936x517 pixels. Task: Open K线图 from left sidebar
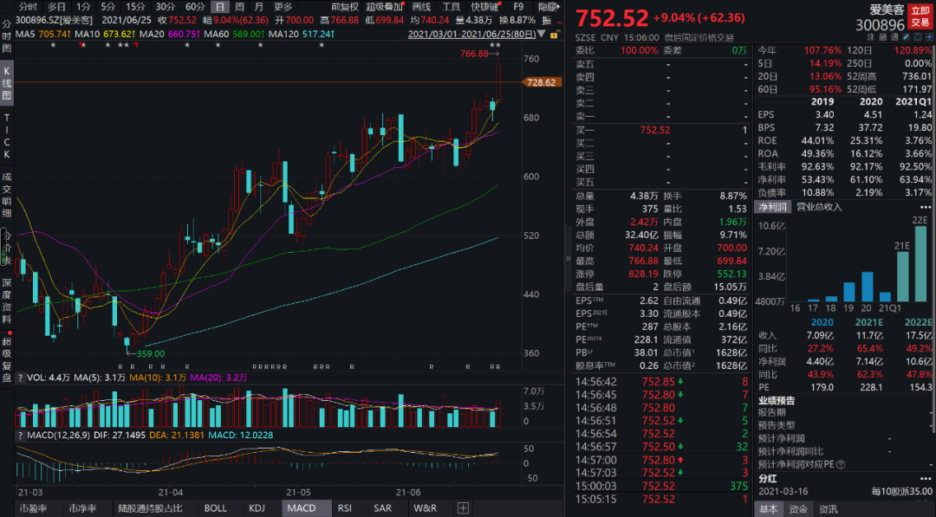[7, 83]
